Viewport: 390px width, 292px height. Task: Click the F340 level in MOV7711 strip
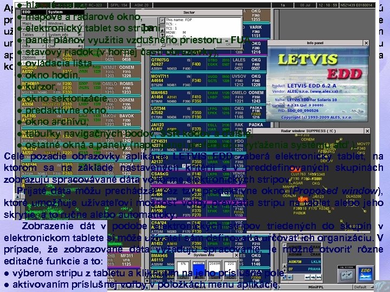pyautogui.click(x=197, y=81)
